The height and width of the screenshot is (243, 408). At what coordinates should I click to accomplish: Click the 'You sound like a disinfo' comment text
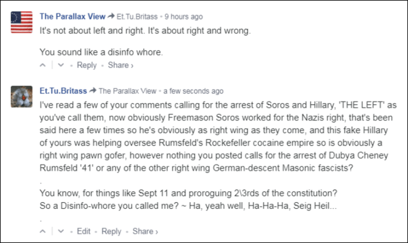pyautogui.click(x=101, y=53)
